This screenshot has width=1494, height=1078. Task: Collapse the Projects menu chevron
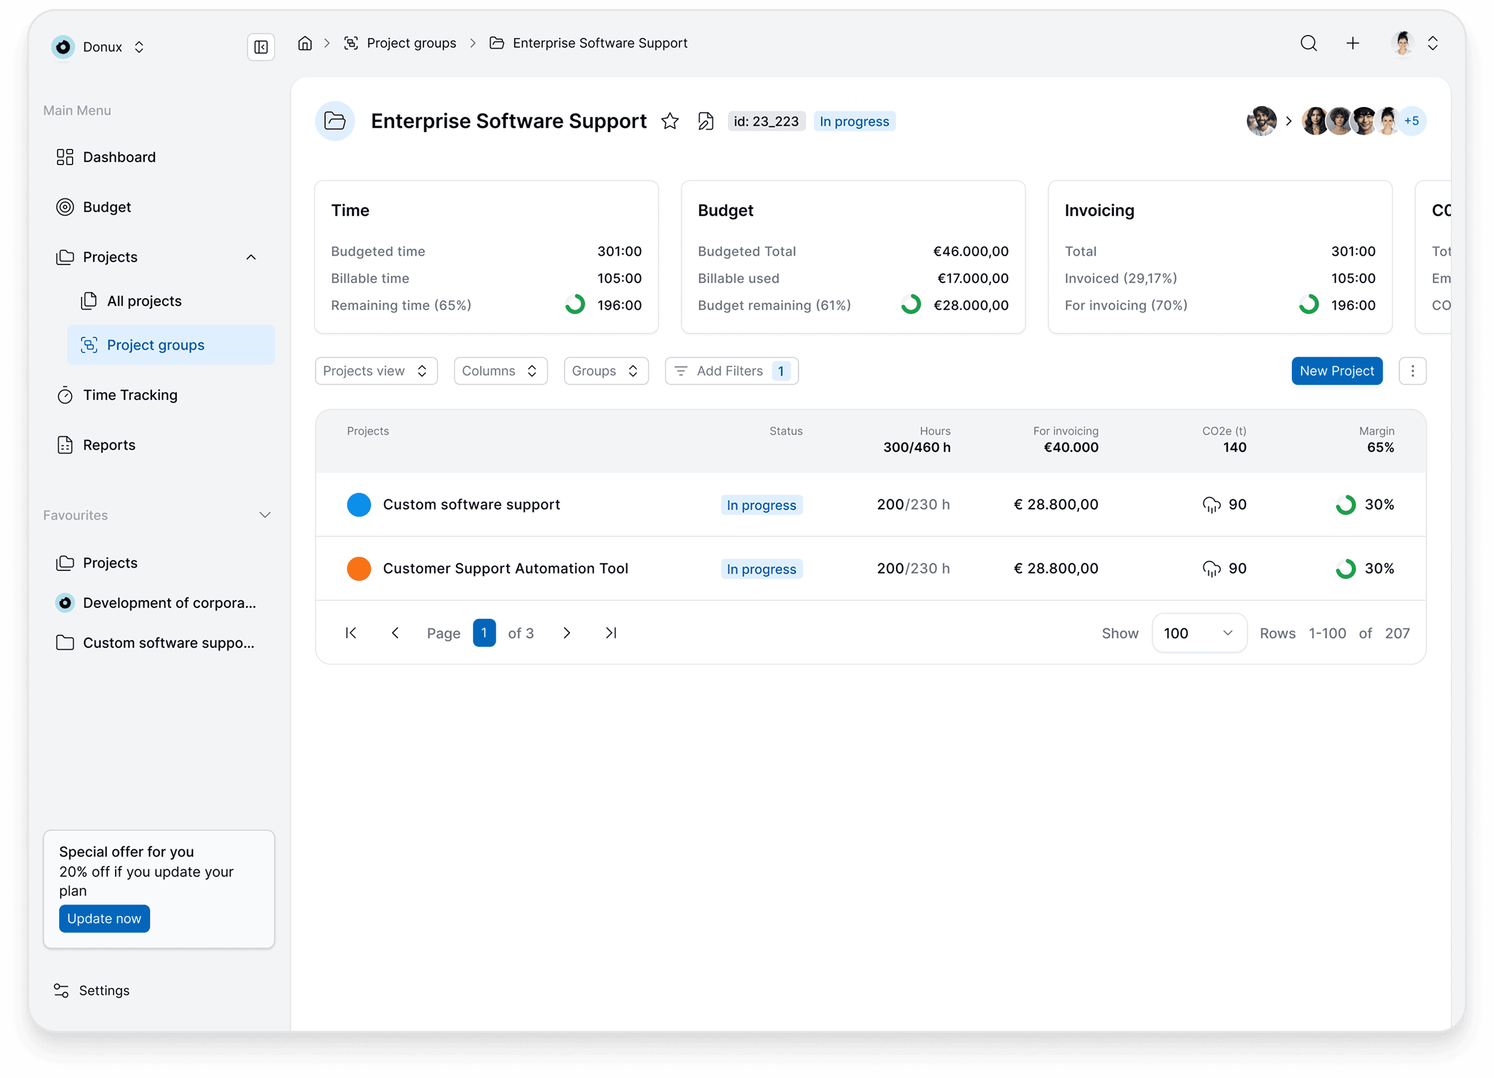[x=251, y=257]
